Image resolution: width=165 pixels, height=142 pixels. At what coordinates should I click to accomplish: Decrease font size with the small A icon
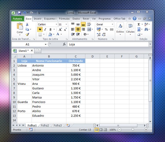[65, 30]
